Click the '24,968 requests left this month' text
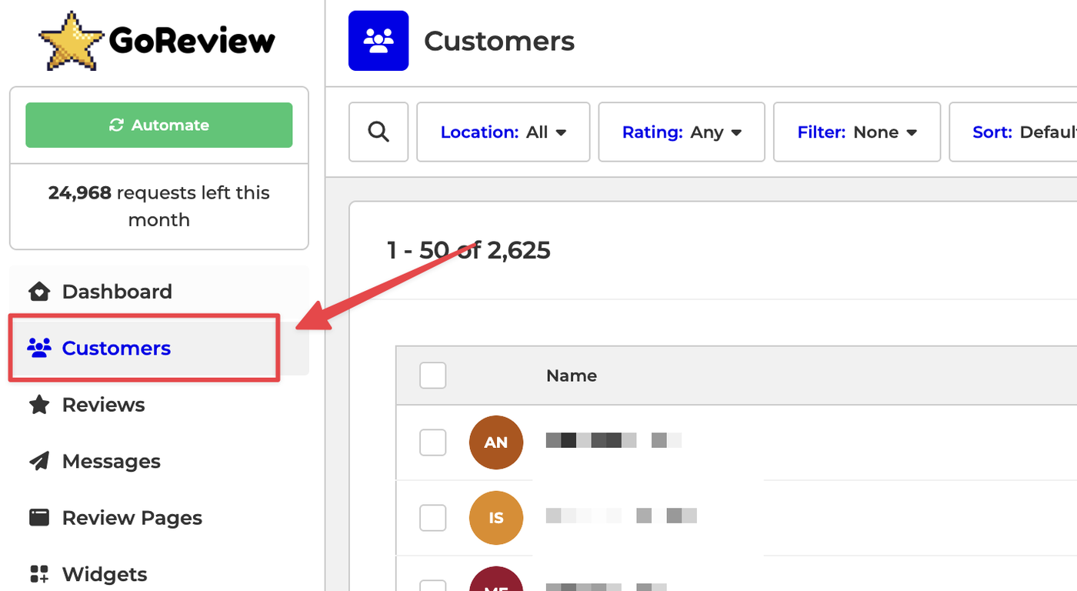 point(159,206)
